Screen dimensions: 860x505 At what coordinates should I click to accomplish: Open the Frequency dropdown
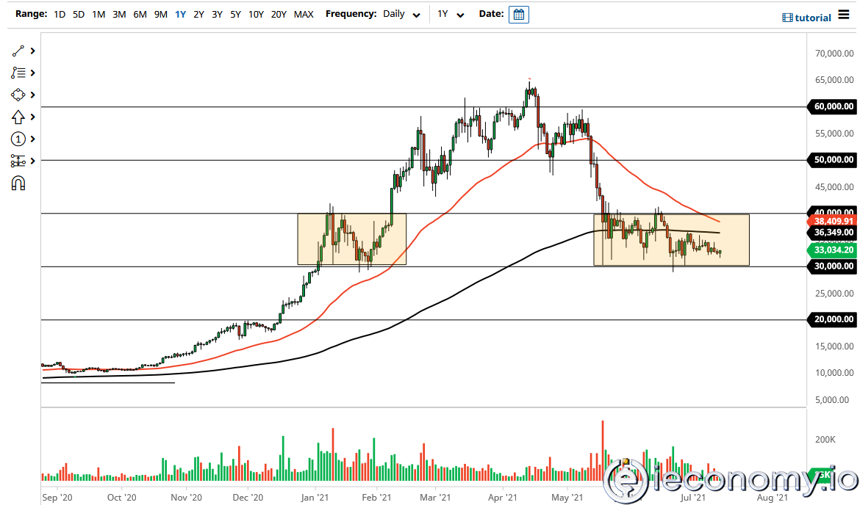(x=417, y=14)
